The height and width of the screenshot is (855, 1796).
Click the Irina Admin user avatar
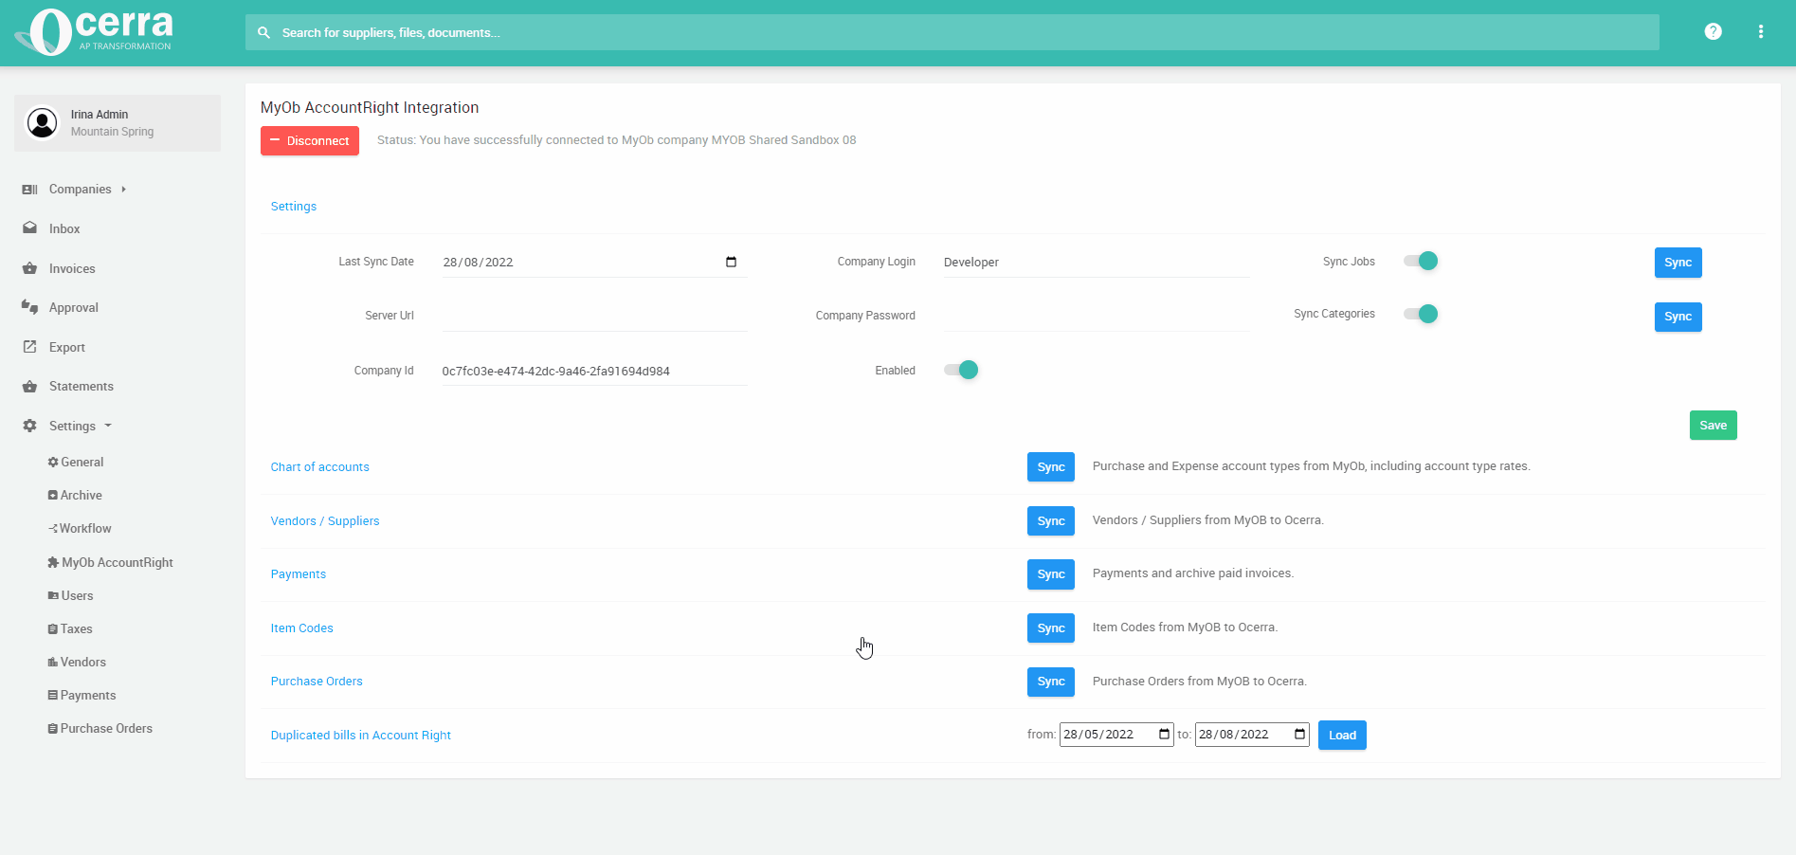42,122
